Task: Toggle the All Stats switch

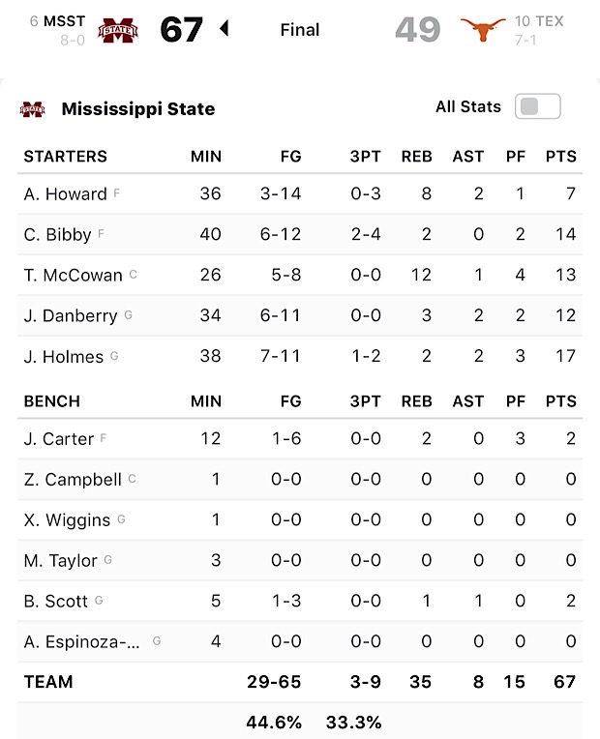Action: click(538, 106)
